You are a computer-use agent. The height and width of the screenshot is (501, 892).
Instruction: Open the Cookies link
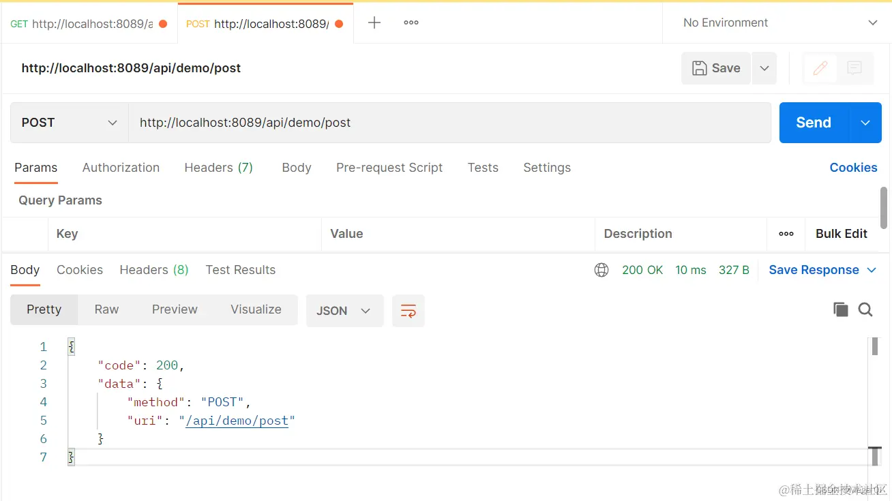(853, 168)
